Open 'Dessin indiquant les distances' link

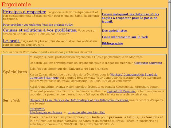(130, 18)
